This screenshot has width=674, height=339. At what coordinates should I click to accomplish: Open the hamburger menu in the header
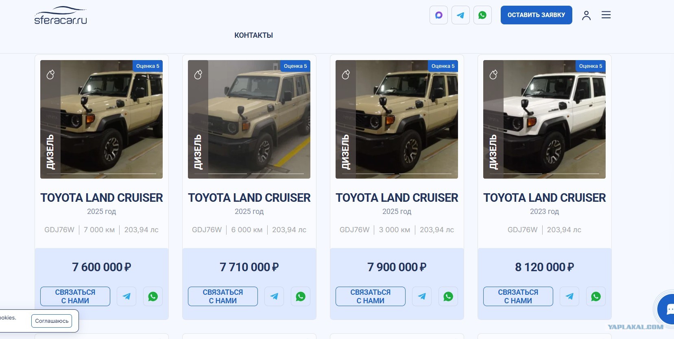(x=606, y=15)
